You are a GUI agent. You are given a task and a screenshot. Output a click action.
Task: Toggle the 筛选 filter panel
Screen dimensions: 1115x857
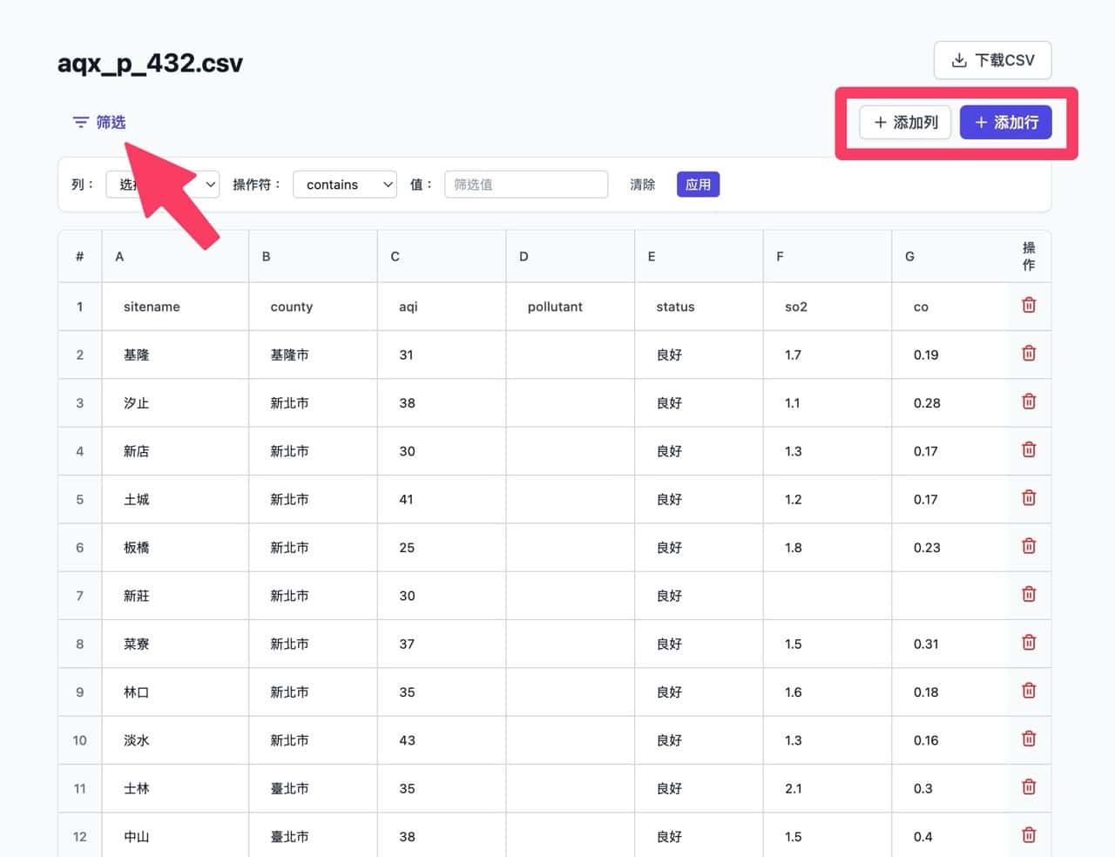point(99,122)
